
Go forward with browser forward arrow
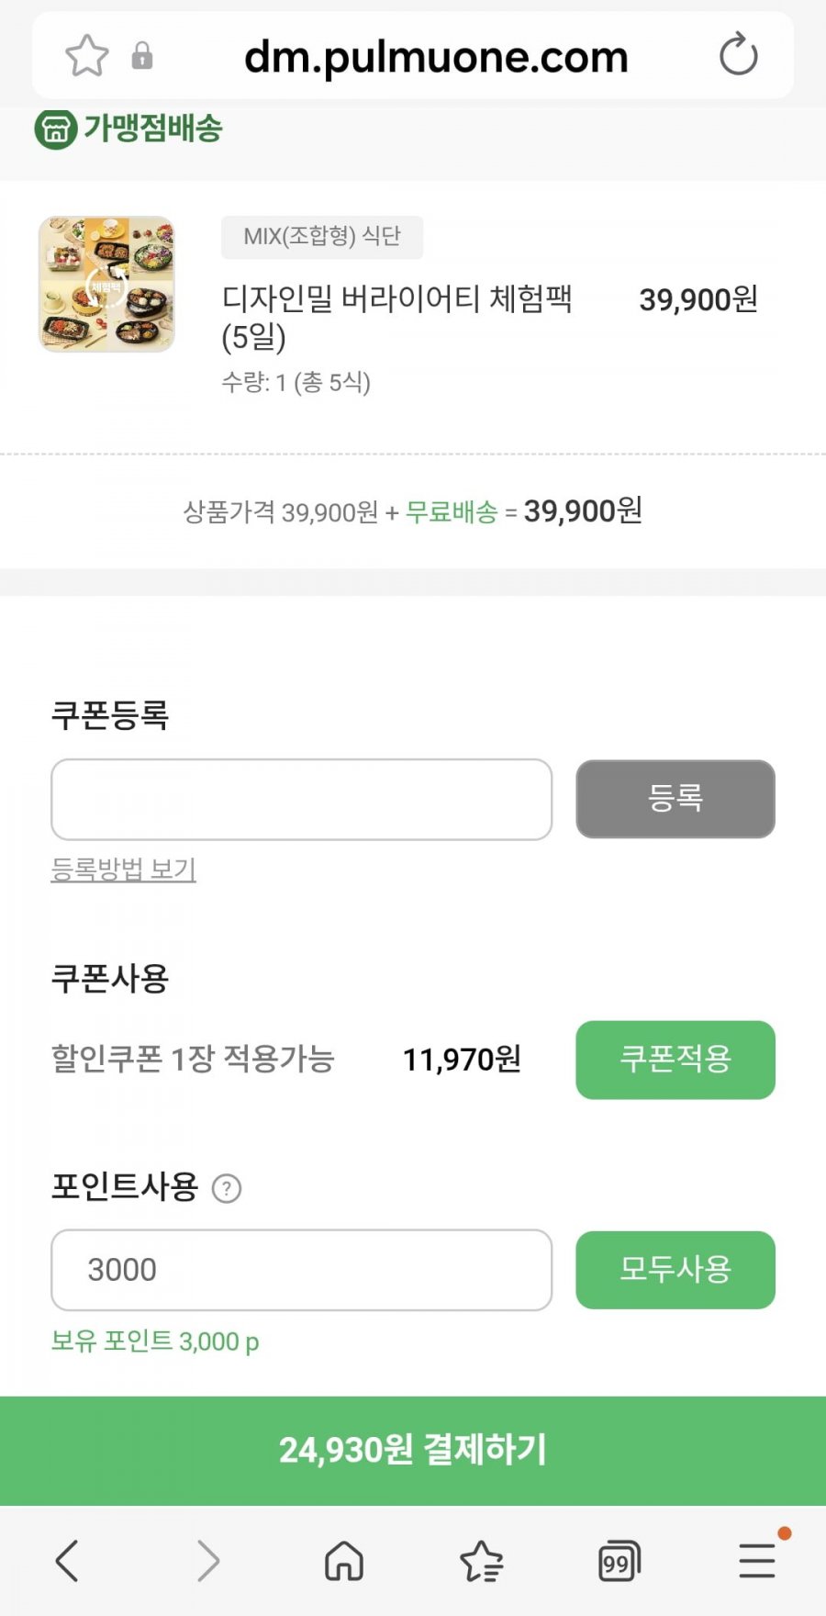[x=208, y=1560]
